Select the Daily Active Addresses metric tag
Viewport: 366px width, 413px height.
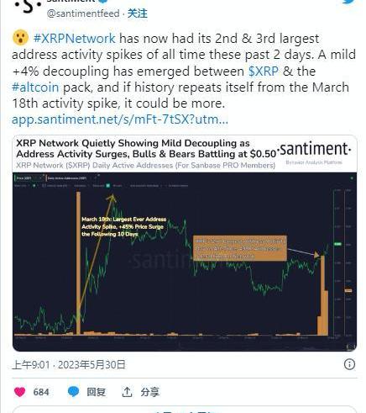(67, 178)
